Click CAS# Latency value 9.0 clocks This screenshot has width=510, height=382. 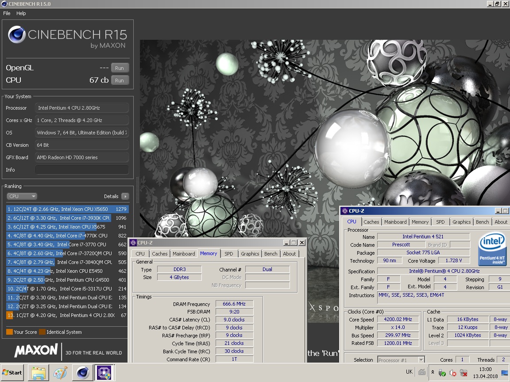click(x=234, y=320)
